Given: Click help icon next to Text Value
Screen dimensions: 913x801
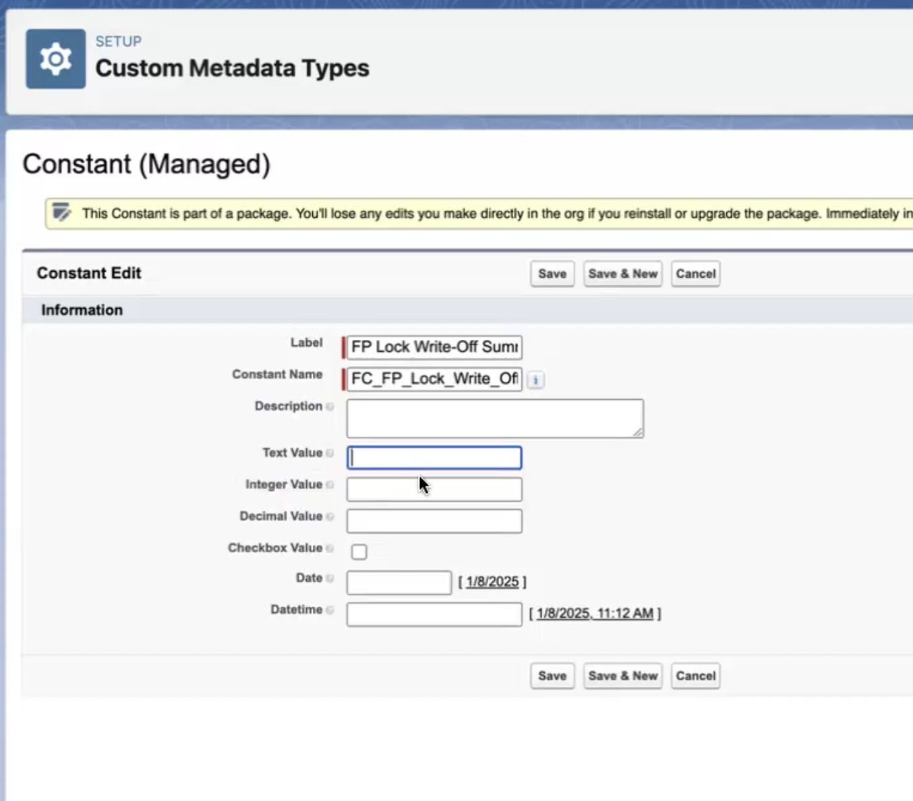Looking at the screenshot, I should coord(330,453).
